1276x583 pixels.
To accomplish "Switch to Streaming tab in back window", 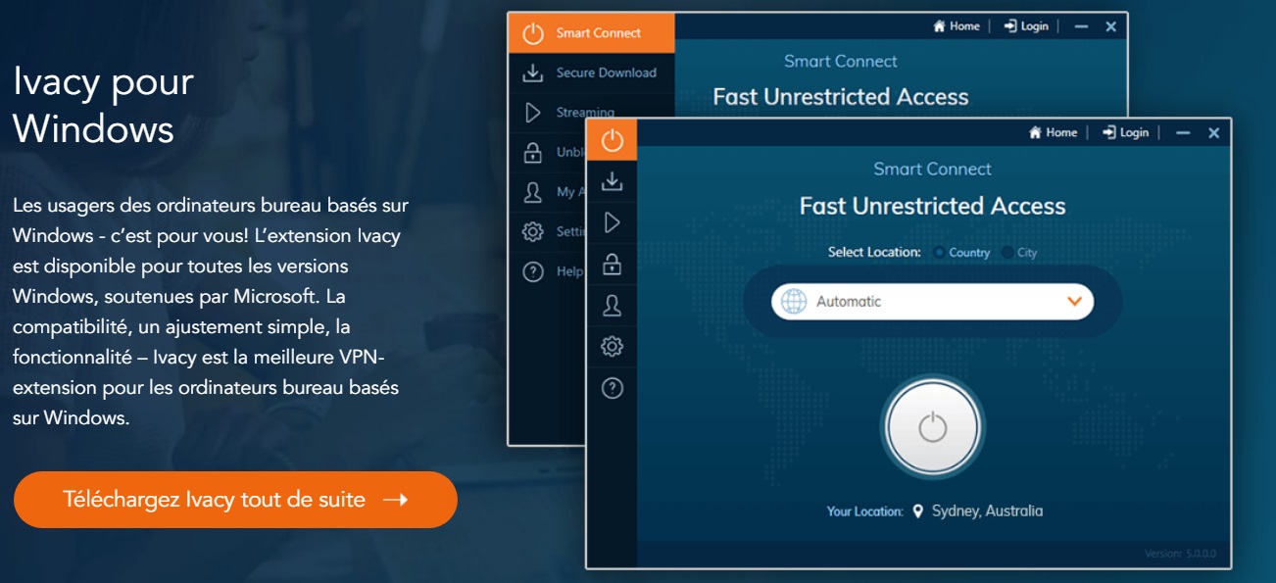I will click(592, 113).
